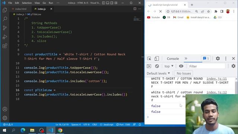This screenshot has height=134, width=238.
Task: Open the Chrome zoom magnifier icon
Action: (x=197, y=12)
